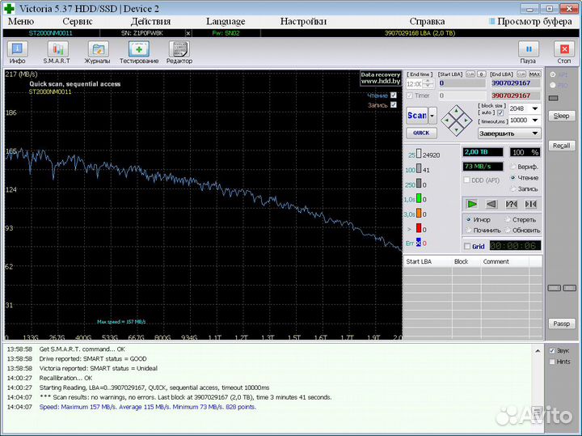Screen dimensions: 582x436
Task: Open the S.M.A.R.T attributes view
Action: tap(57, 53)
